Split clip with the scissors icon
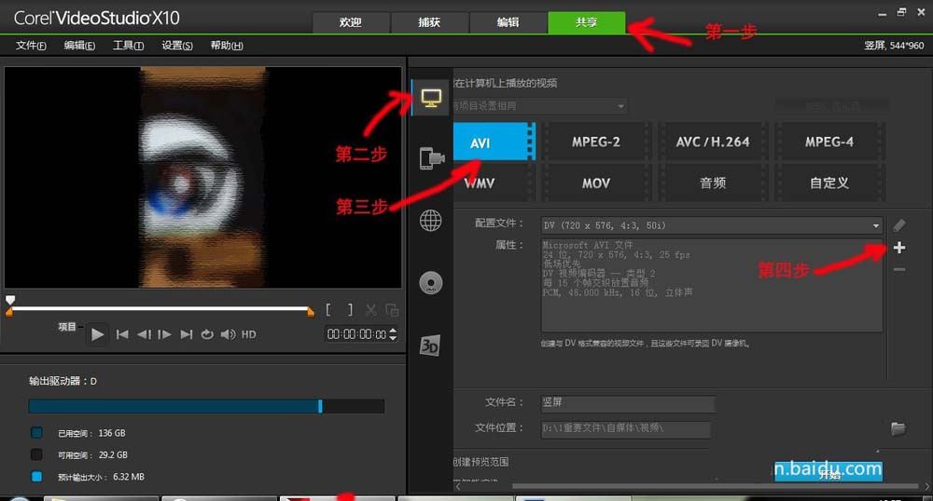The height and width of the screenshot is (501, 933). 370,310
